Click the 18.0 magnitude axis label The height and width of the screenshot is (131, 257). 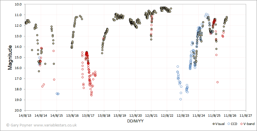click(20, 89)
